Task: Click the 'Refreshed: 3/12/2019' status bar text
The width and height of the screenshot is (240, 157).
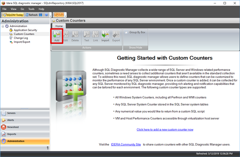Action: pyautogui.click(x=214, y=154)
